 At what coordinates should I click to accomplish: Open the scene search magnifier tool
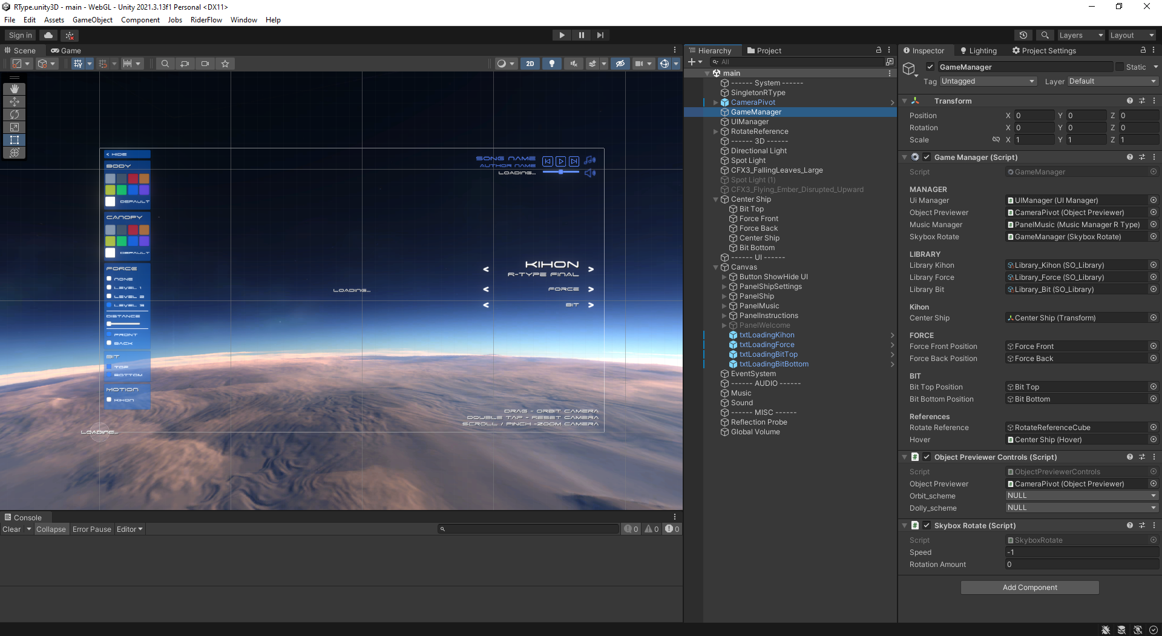[x=165, y=64]
